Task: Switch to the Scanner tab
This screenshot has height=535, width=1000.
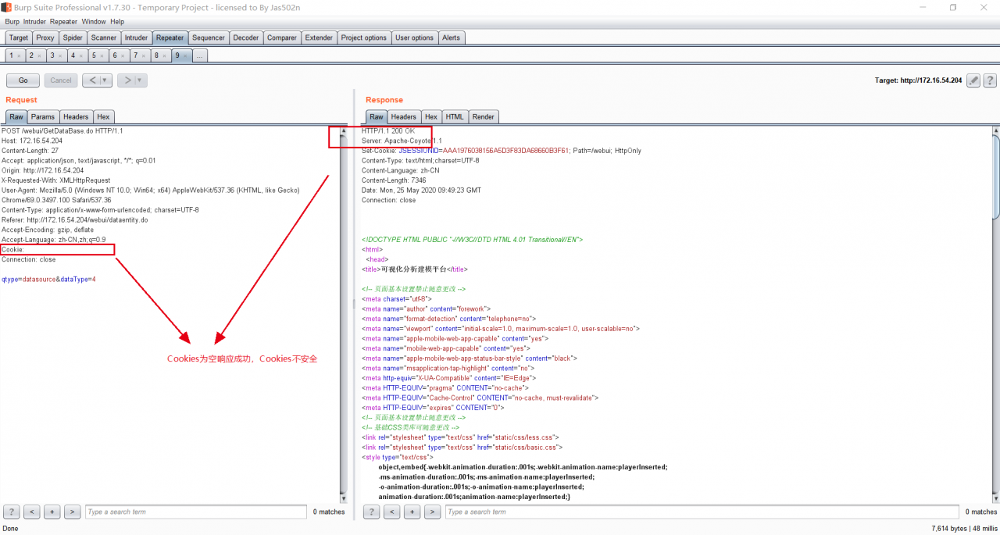Action: (104, 37)
